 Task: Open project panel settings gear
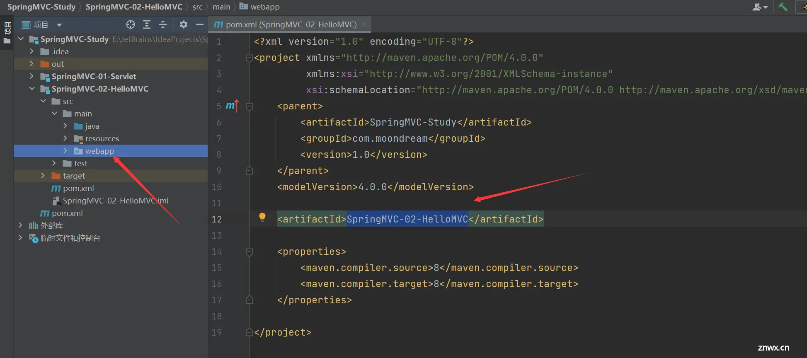pos(184,24)
